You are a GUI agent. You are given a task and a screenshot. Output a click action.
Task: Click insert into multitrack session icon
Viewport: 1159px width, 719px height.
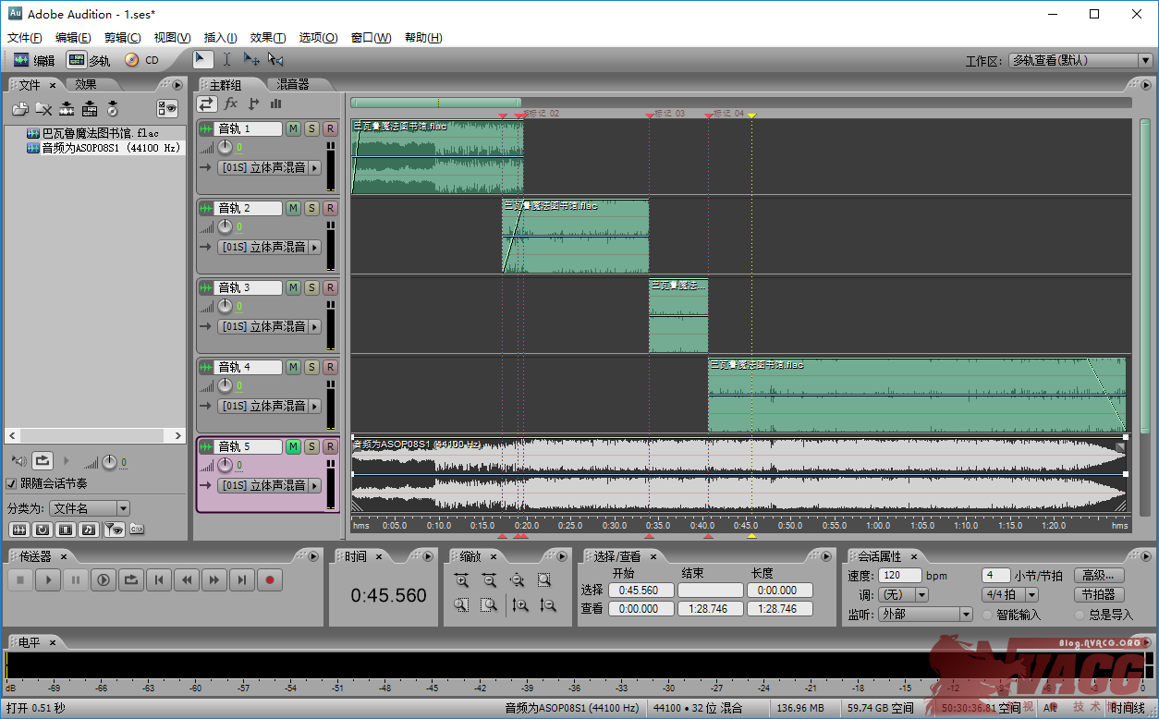click(x=89, y=108)
